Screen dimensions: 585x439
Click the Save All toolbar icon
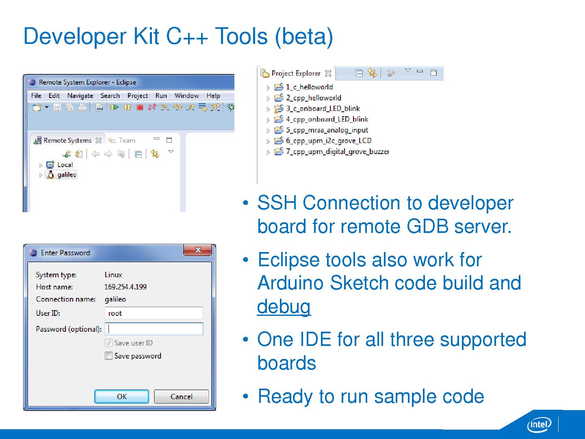(x=70, y=107)
